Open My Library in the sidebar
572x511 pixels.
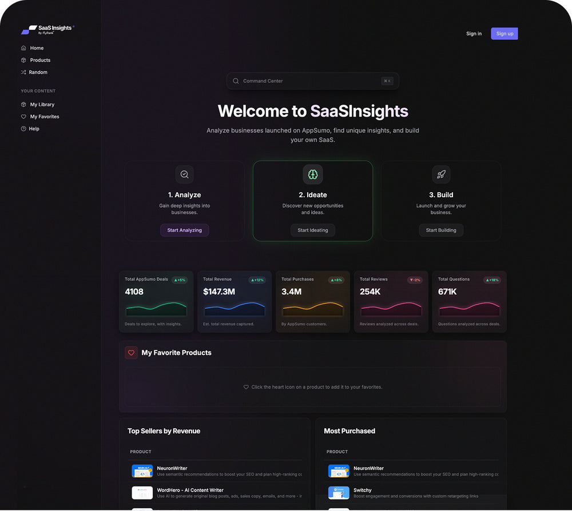42,105
